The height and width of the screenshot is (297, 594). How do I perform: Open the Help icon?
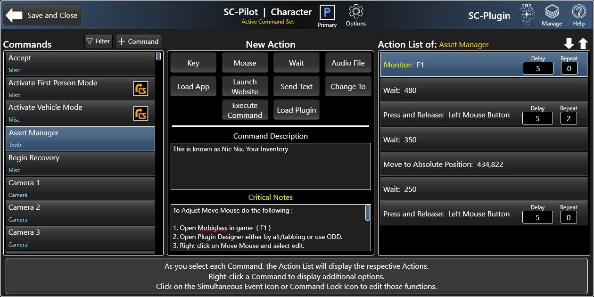tap(578, 12)
